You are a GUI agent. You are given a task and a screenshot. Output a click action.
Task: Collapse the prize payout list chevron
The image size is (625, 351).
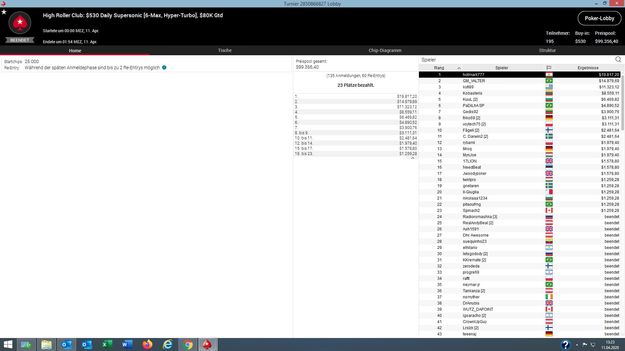point(412,158)
